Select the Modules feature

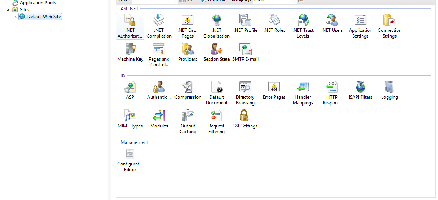coord(159,119)
